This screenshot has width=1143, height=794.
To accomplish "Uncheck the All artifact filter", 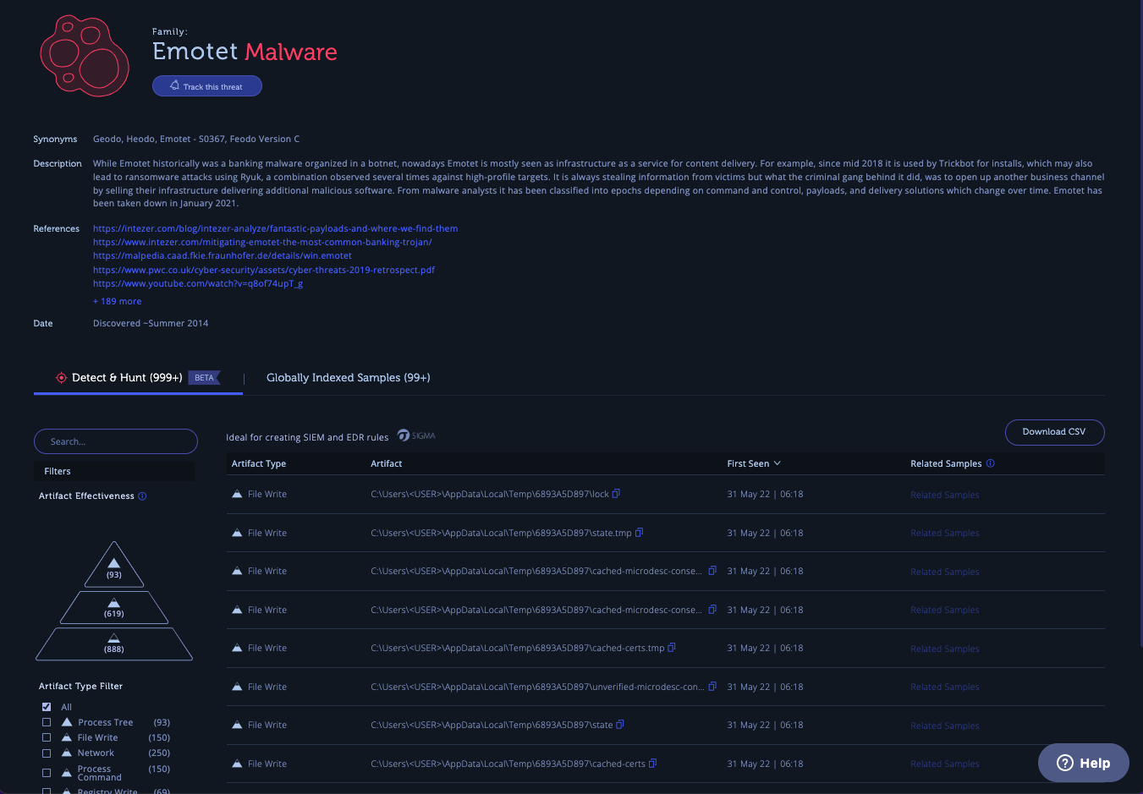I will pyautogui.click(x=47, y=707).
